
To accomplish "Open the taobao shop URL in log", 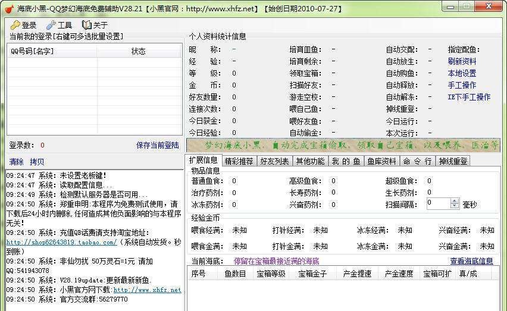I will pos(61,242).
